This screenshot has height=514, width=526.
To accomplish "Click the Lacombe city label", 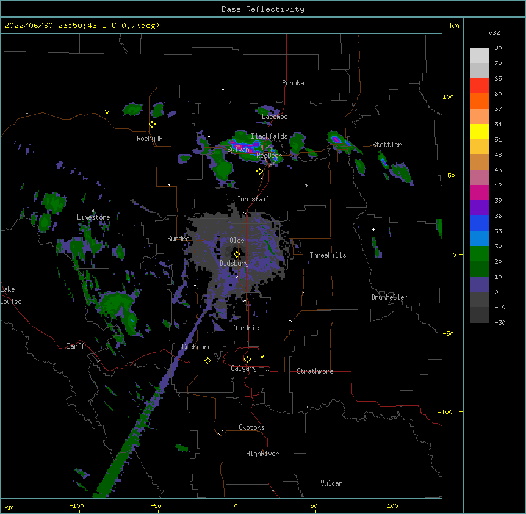I will pyautogui.click(x=275, y=117).
